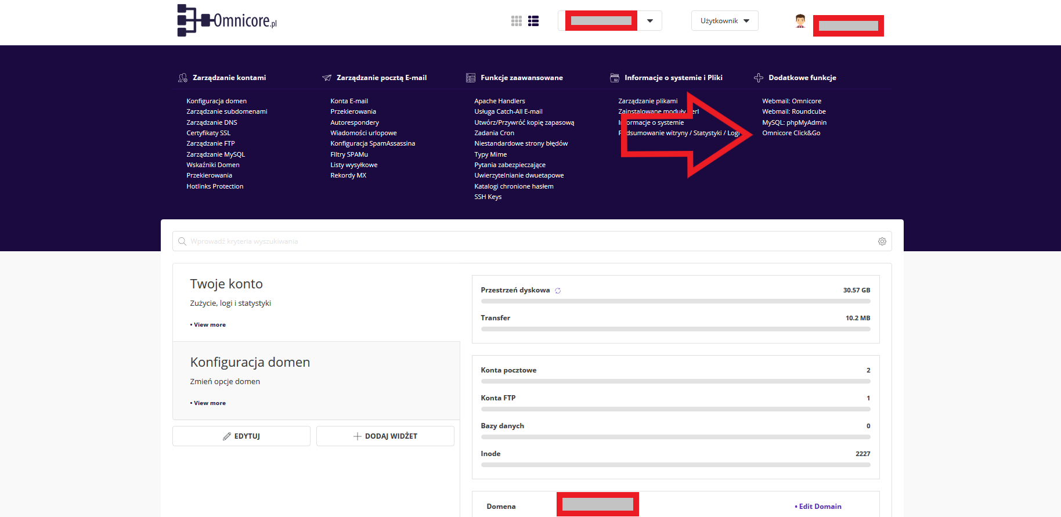This screenshot has height=517, width=1061.
Task: Click the Dodatkowe funkcje plus icon
Action: point(759,78)
